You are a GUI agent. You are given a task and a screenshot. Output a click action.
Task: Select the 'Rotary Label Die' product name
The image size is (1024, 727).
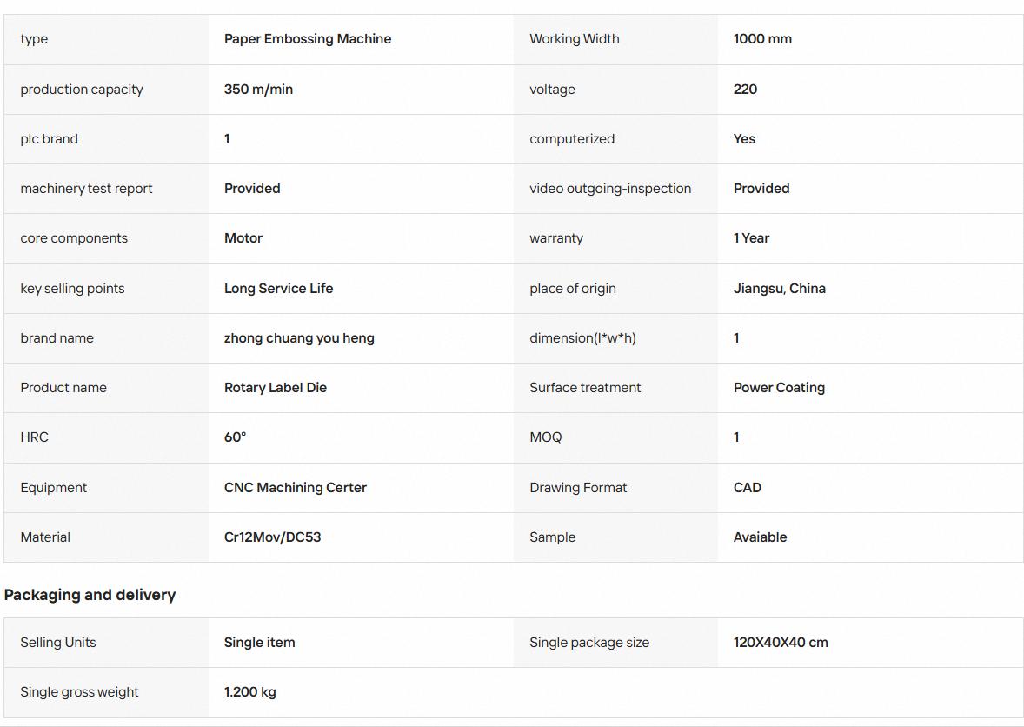click(x=275, y=388)
